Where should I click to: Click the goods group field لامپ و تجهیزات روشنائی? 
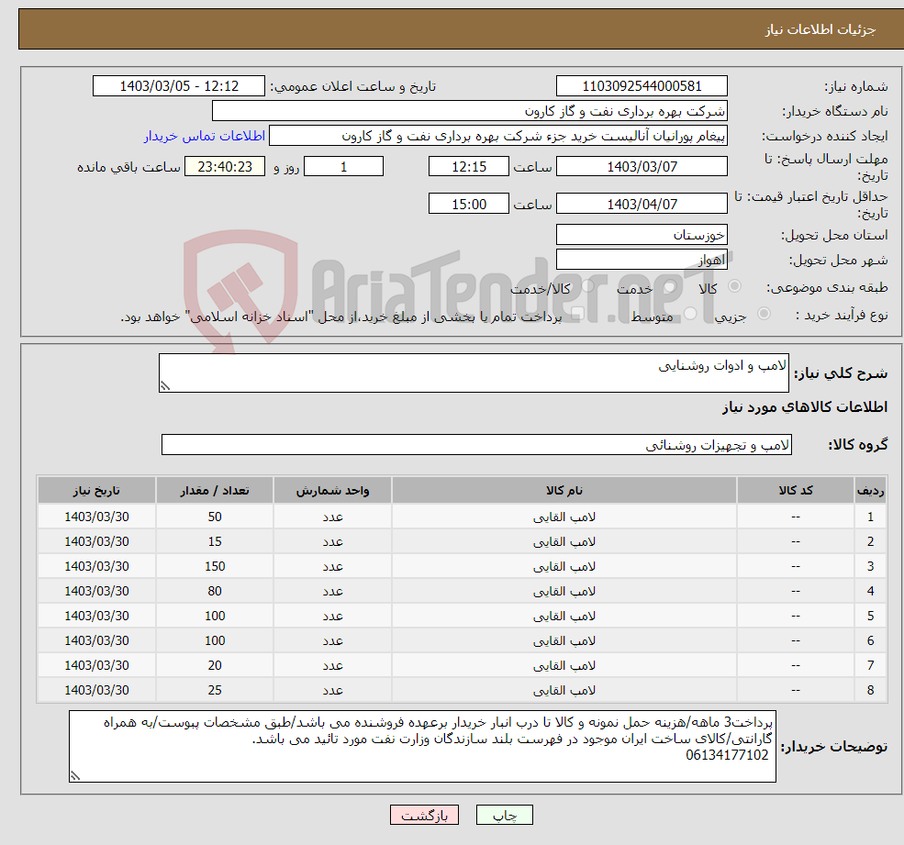pos(477,444)
